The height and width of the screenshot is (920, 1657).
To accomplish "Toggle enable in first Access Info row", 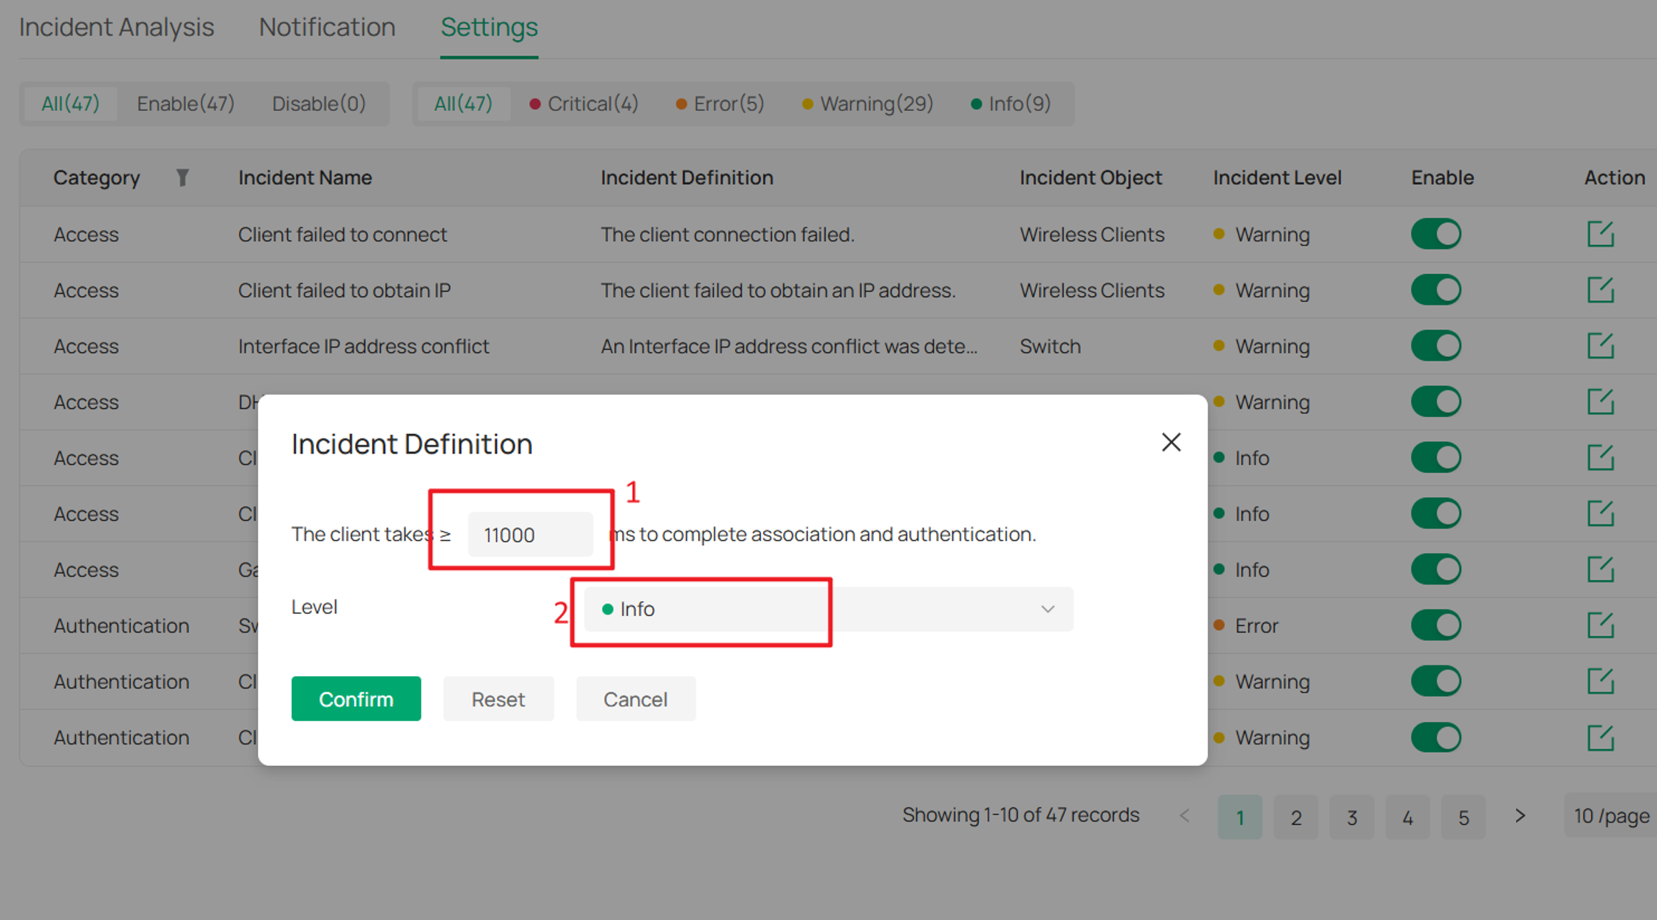I will (1436, 457).
